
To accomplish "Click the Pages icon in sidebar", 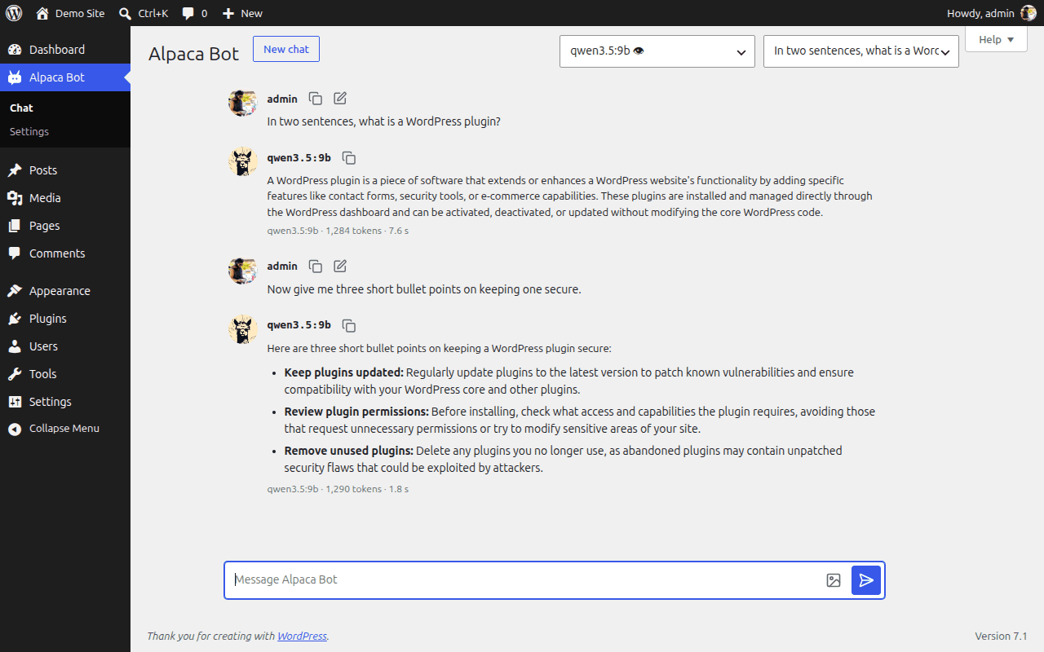I will (x=15, y=226).
